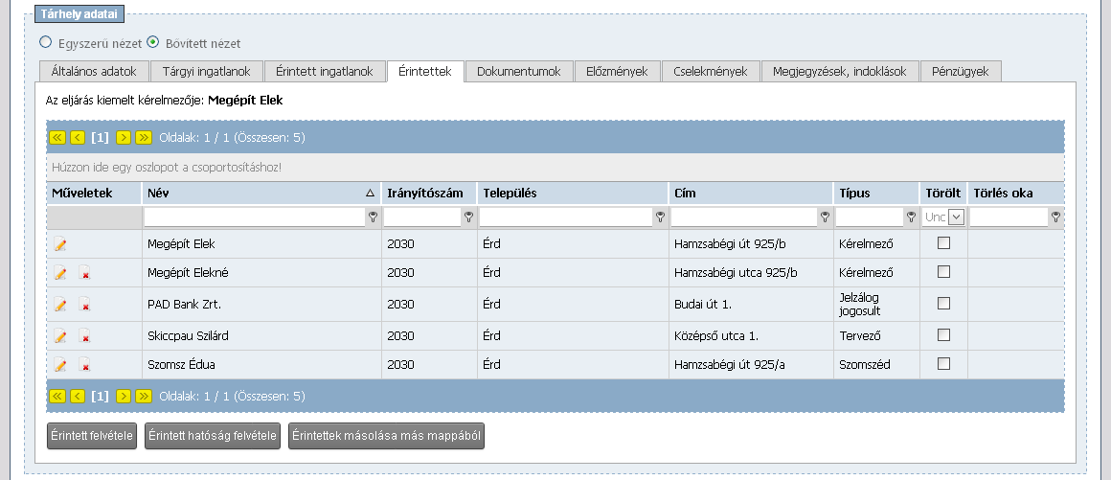Open filter menu for Település column
This screenshot has width=1111, height=480.
660,217
